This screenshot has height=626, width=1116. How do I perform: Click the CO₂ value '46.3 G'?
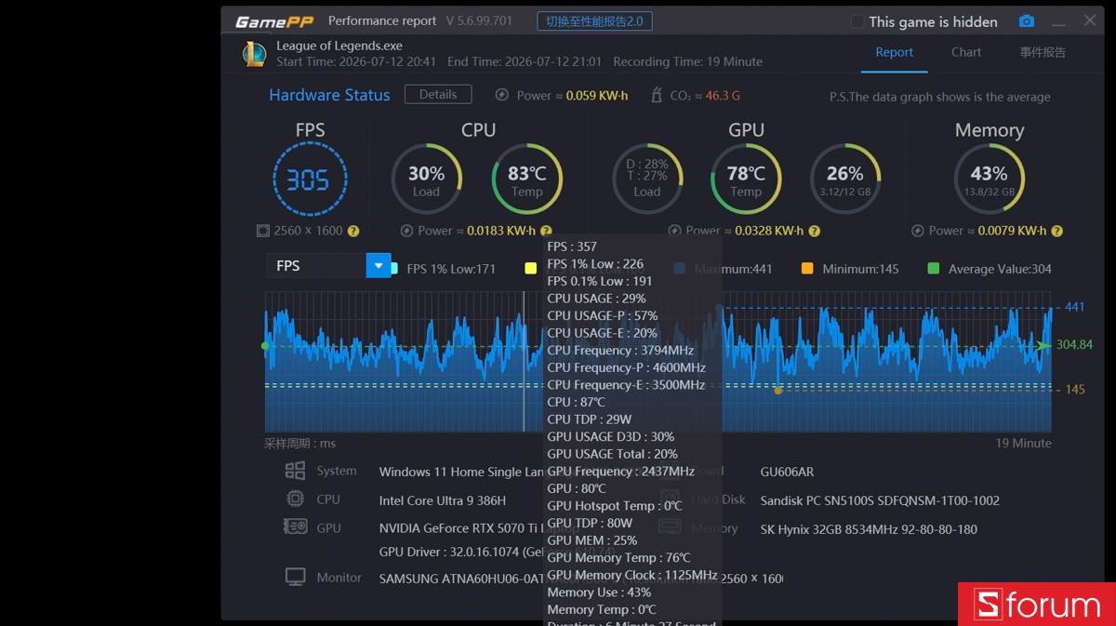pos(723,95)
